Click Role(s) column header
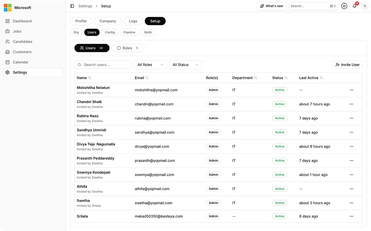The width and height of the screenshot is (371, 231). 212,78
